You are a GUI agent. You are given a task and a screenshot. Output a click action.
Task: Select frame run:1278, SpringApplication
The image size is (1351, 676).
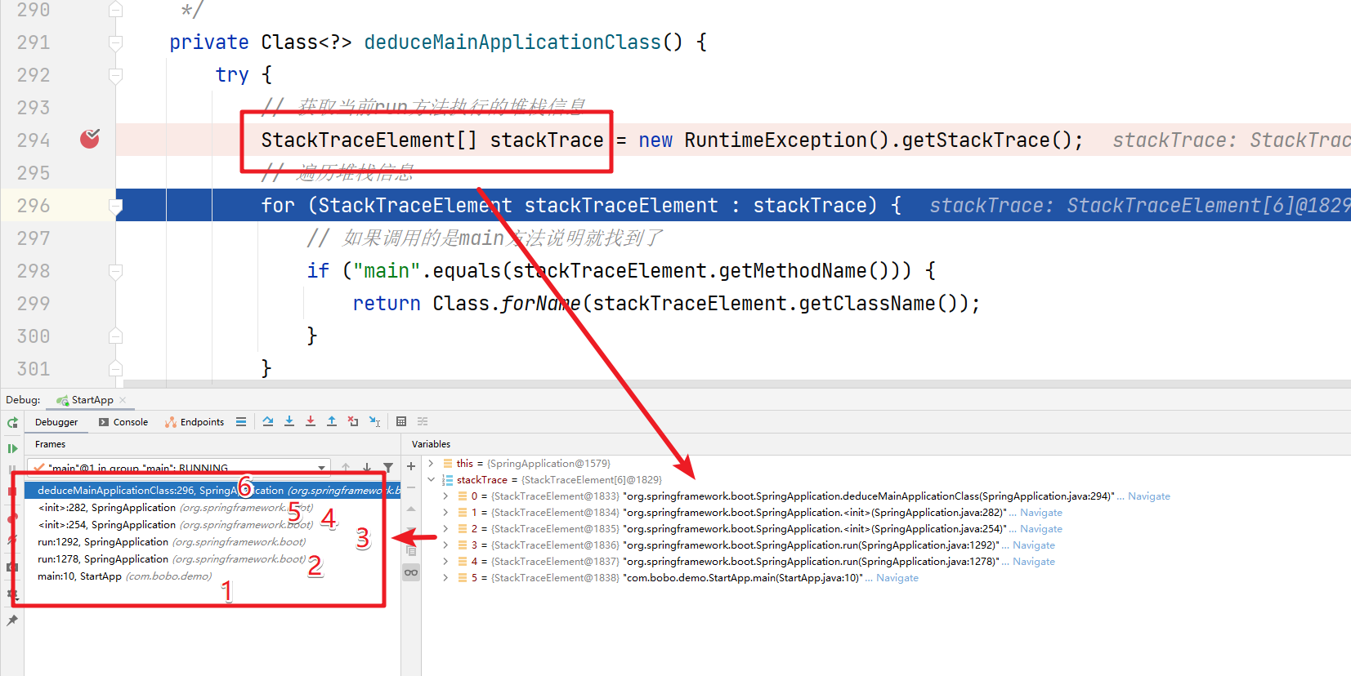click(212, 558)
